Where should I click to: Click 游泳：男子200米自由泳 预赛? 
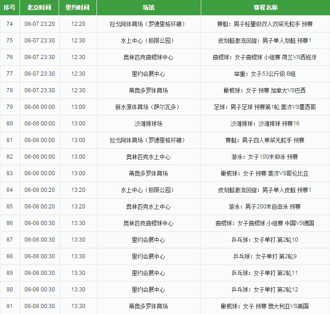[264, 207]
